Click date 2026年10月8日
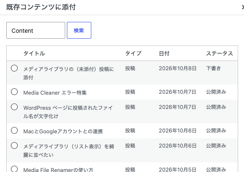The height and width of the screenshot is (172, 244). 178,68
